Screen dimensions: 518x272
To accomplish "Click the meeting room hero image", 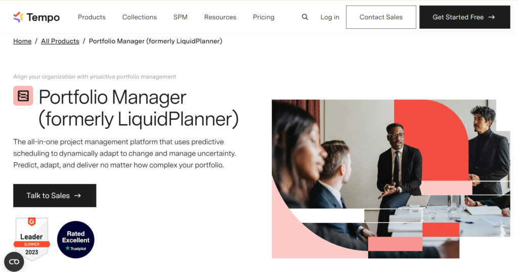I will [x=391, y=179].
